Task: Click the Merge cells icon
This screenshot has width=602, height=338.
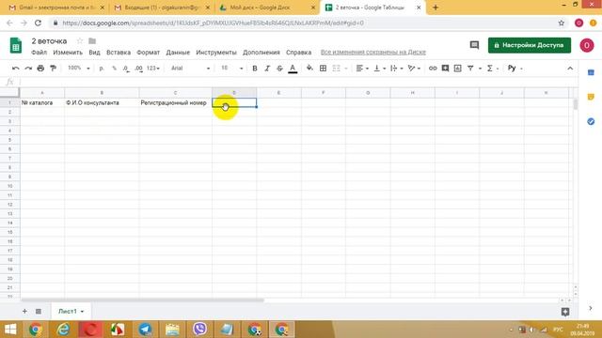Action: (x=337, y=69)
